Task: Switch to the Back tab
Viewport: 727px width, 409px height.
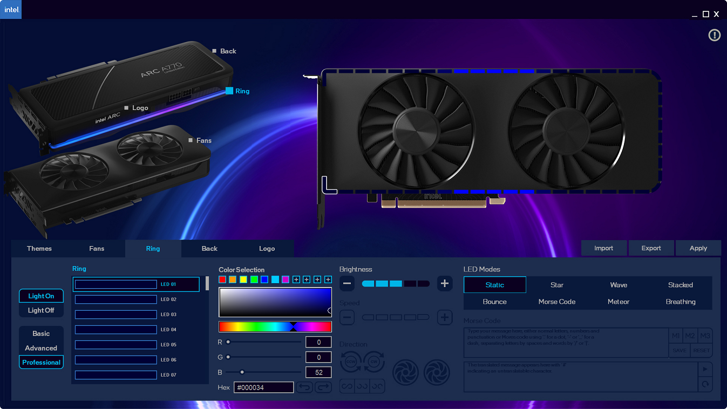Action: [x=209, y=248]
